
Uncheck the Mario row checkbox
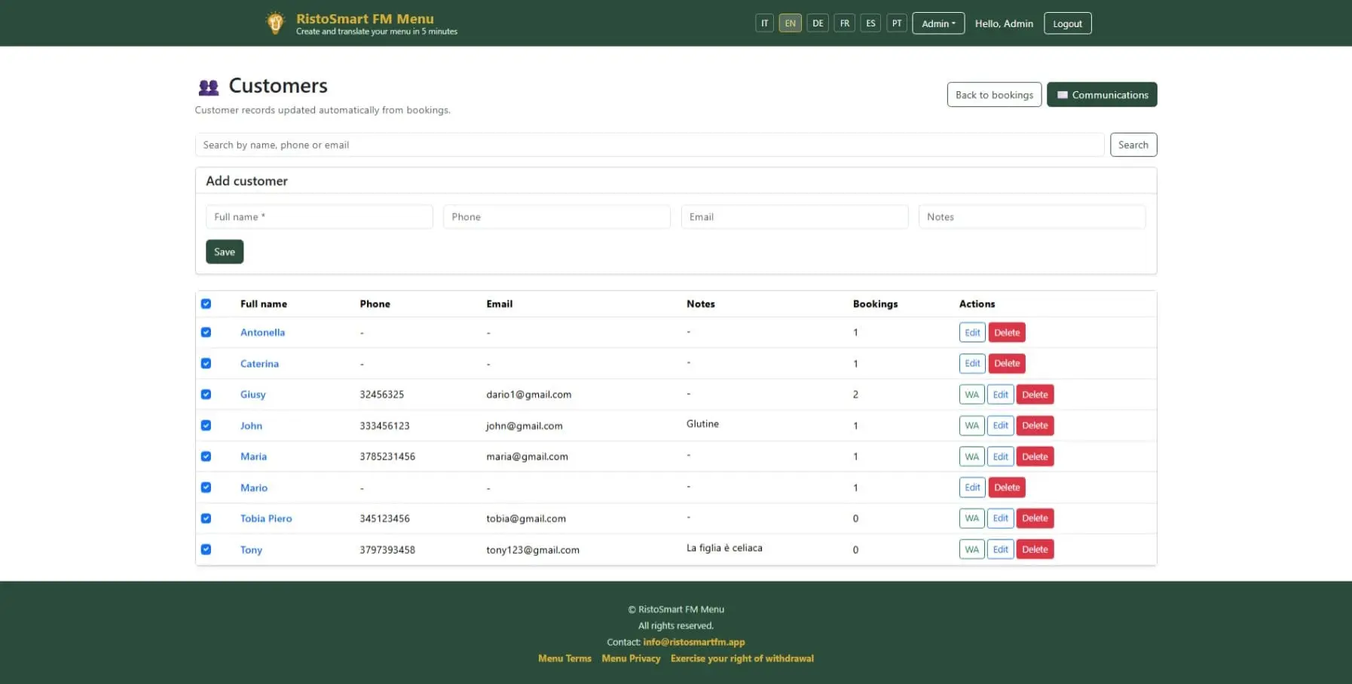point(206,487)
